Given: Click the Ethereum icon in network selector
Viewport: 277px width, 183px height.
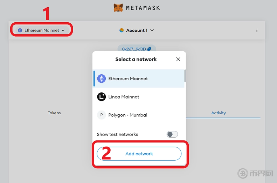Looking at the screenshot, I should pyautogui.click(x=20, y=30).
